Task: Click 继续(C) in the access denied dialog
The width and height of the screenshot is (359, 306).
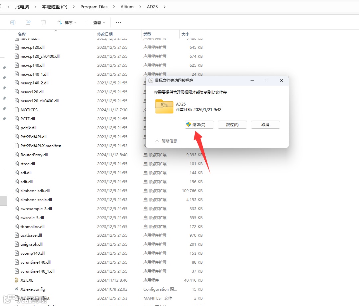Action: [x=199, y=125]
